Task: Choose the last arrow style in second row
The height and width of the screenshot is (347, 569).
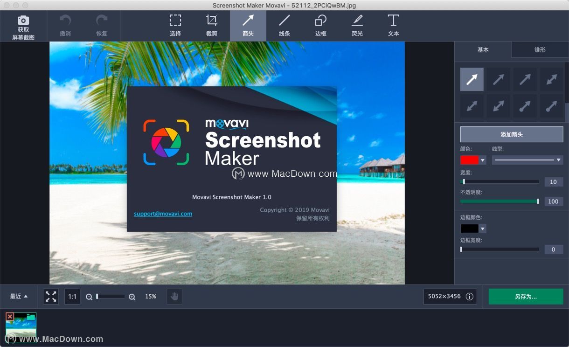Action: [x=552, y=106]
